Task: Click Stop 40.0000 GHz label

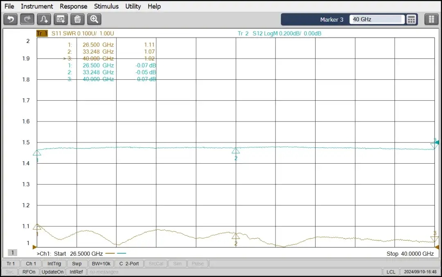Action: tap(410, 254)
